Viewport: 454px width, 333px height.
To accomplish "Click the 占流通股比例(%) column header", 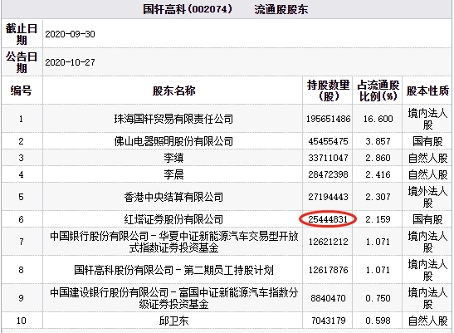I will coord(378,91).
